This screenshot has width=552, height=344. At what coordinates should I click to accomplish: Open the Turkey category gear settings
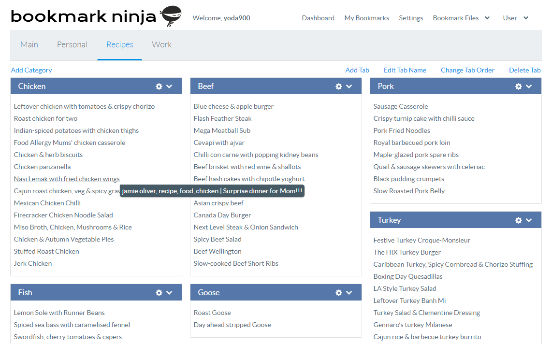[x=519, y=220]
